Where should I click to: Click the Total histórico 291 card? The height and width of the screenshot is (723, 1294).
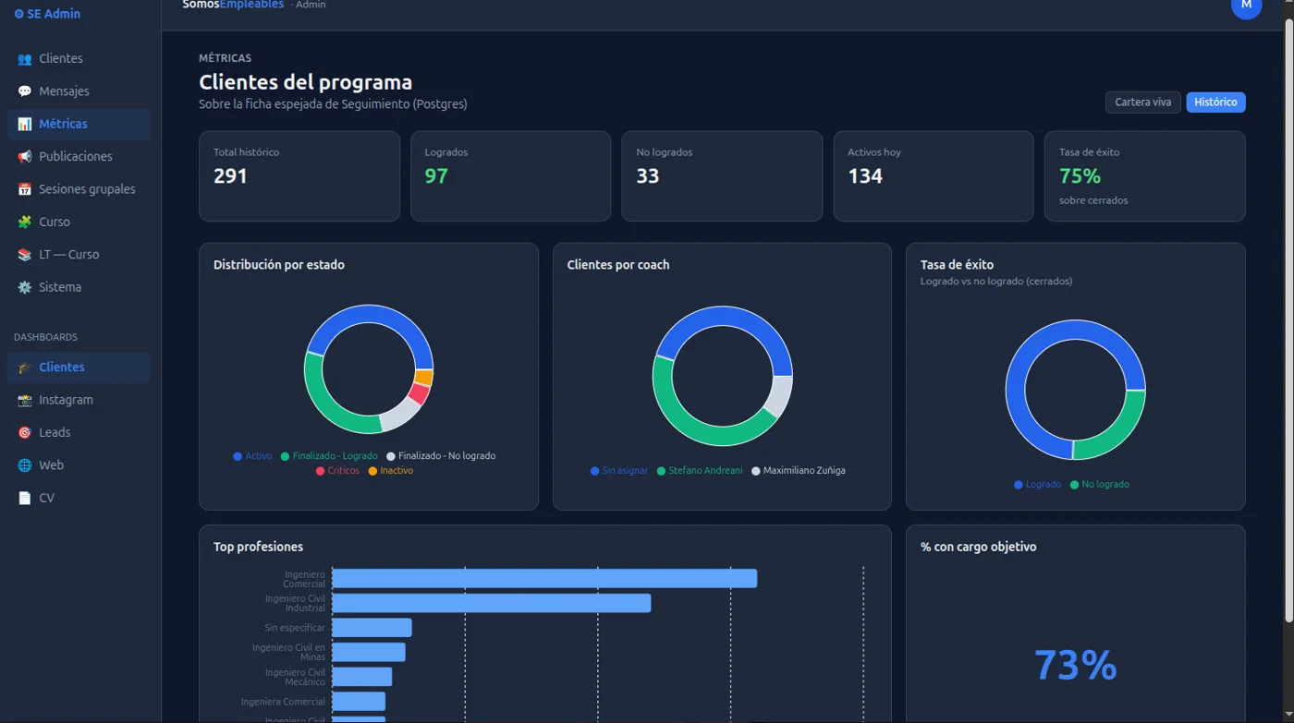pyautogui.click(x=299, y=176)
